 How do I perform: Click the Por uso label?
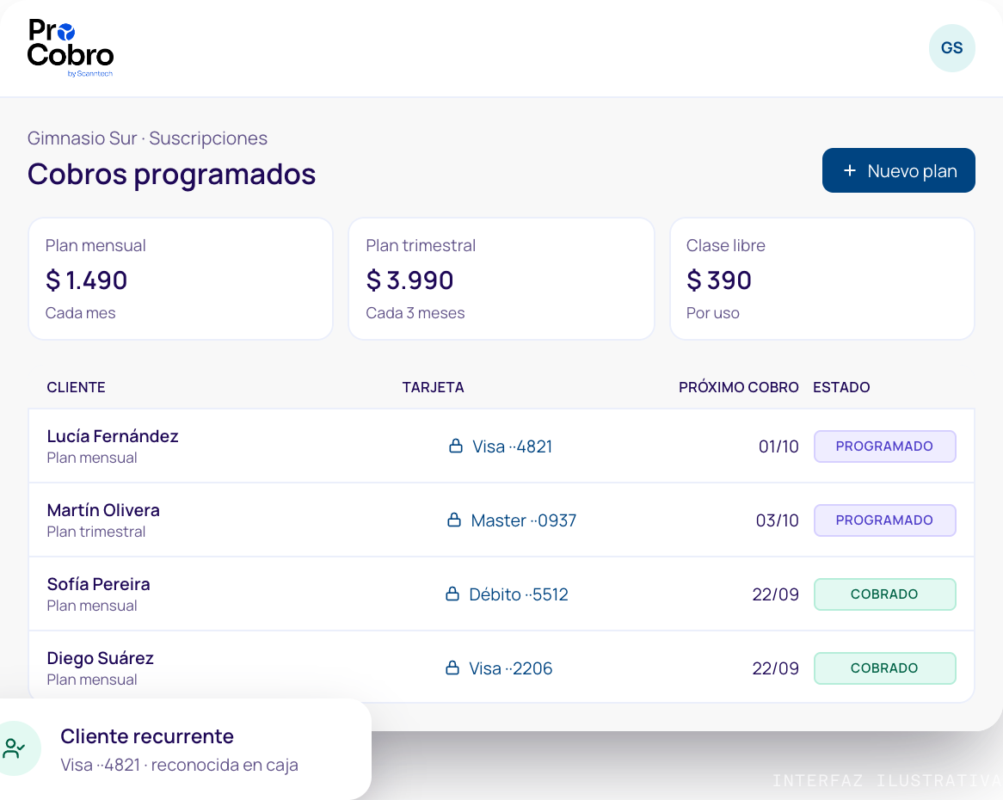(712, 313)
